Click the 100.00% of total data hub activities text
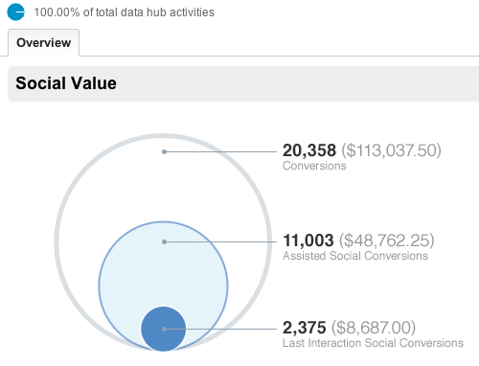The height and width of the screenshot is (366, 479). (125, 12)
